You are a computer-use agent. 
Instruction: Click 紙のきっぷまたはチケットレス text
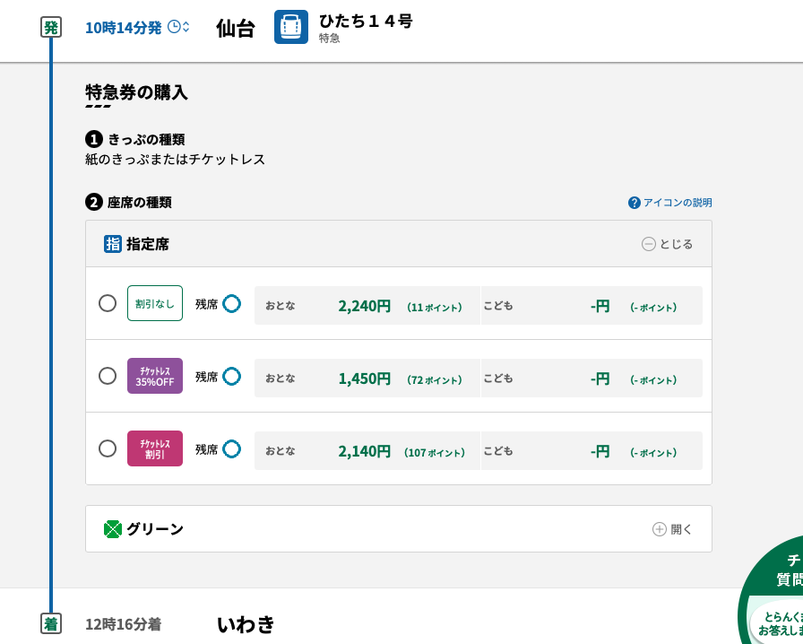(x=175, y=160)
